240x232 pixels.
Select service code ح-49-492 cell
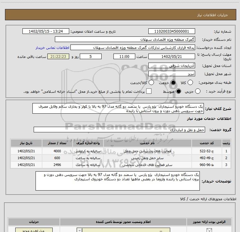pyautogui.click(x=207, y=158)
